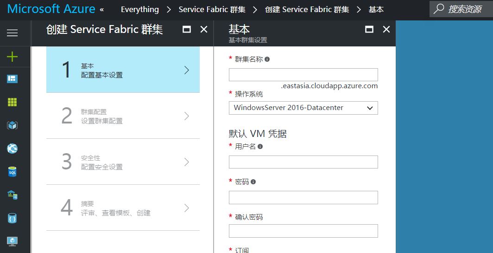The height and width of the screenshot is (253, 493).
Task: Collapse breadcrumb with double chevron icon
Action: [x=102, y=9]
